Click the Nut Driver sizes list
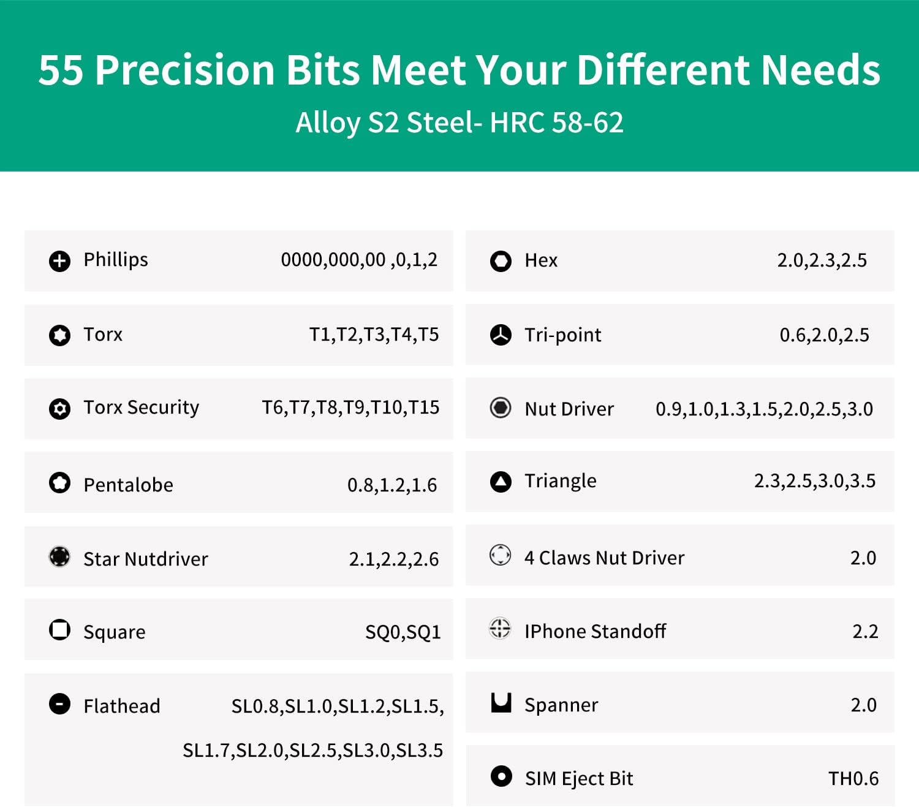 click(x=764, y=409)
